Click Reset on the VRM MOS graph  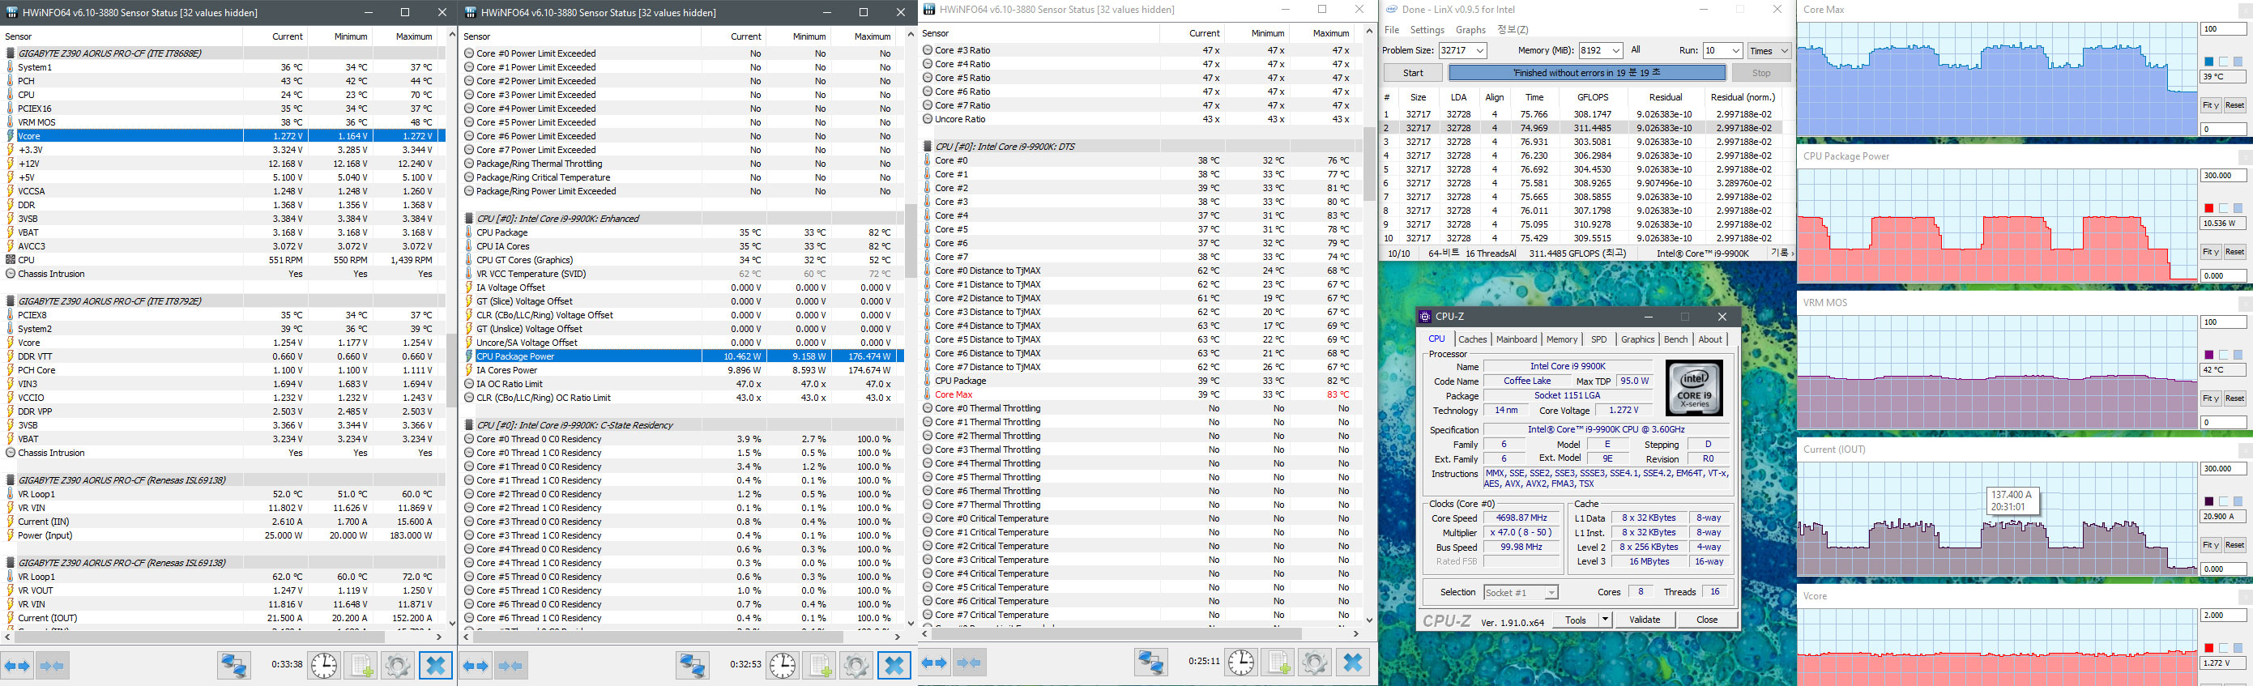pyautogui.click(x=2234, y=398)
